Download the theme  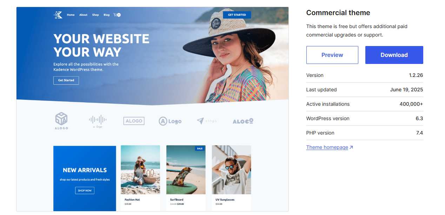point(394,55)
